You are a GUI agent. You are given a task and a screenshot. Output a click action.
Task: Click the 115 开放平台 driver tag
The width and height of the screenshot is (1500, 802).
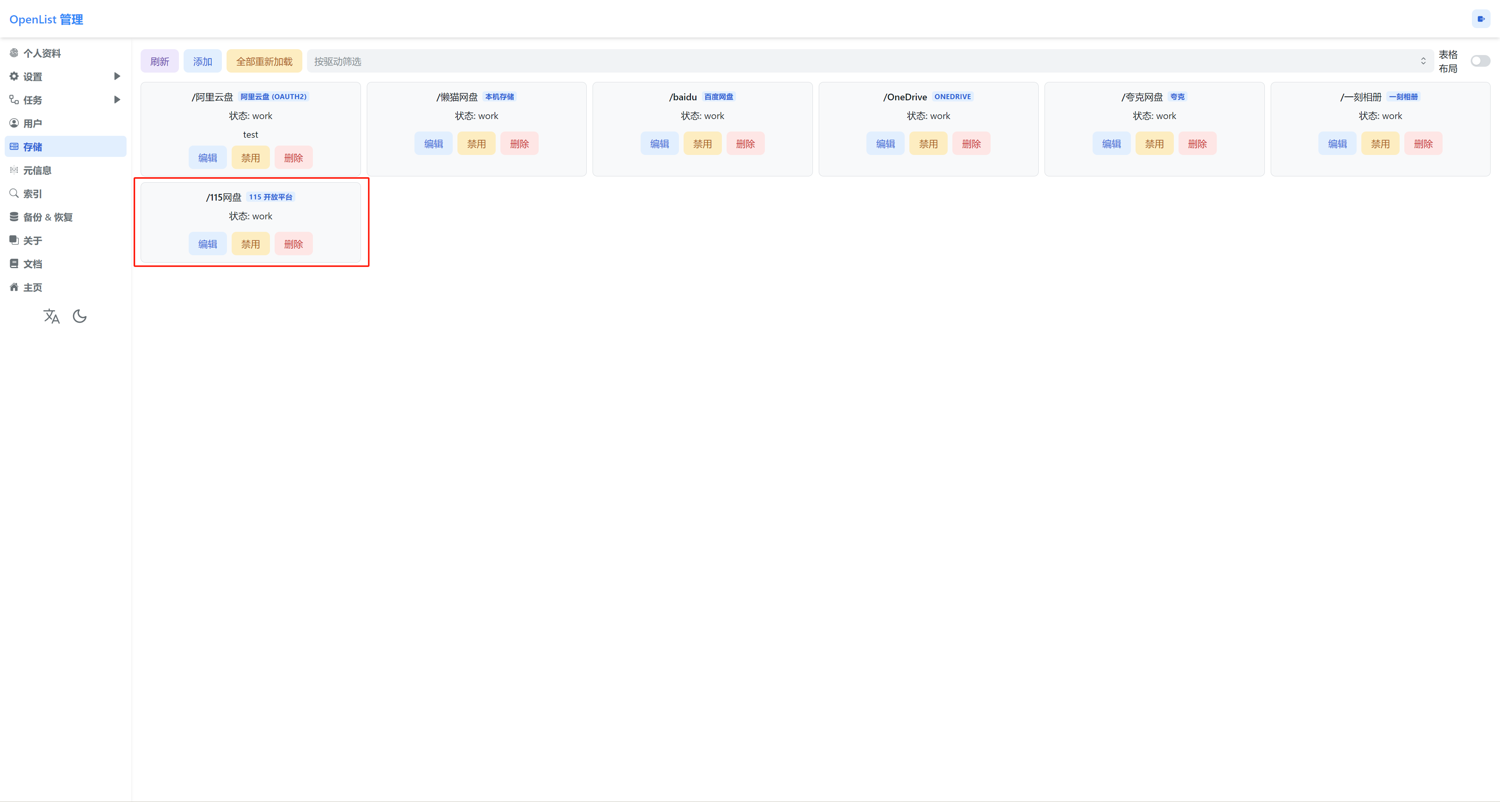271,197
